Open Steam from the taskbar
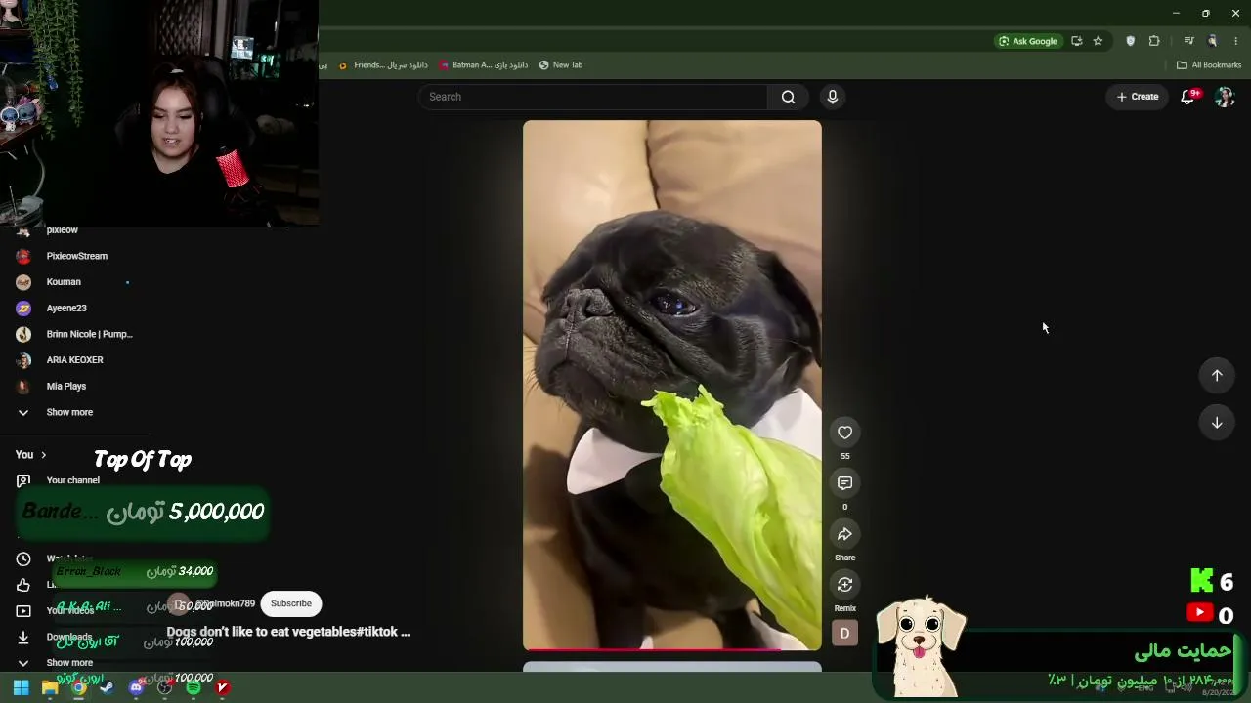 (108, 688)
